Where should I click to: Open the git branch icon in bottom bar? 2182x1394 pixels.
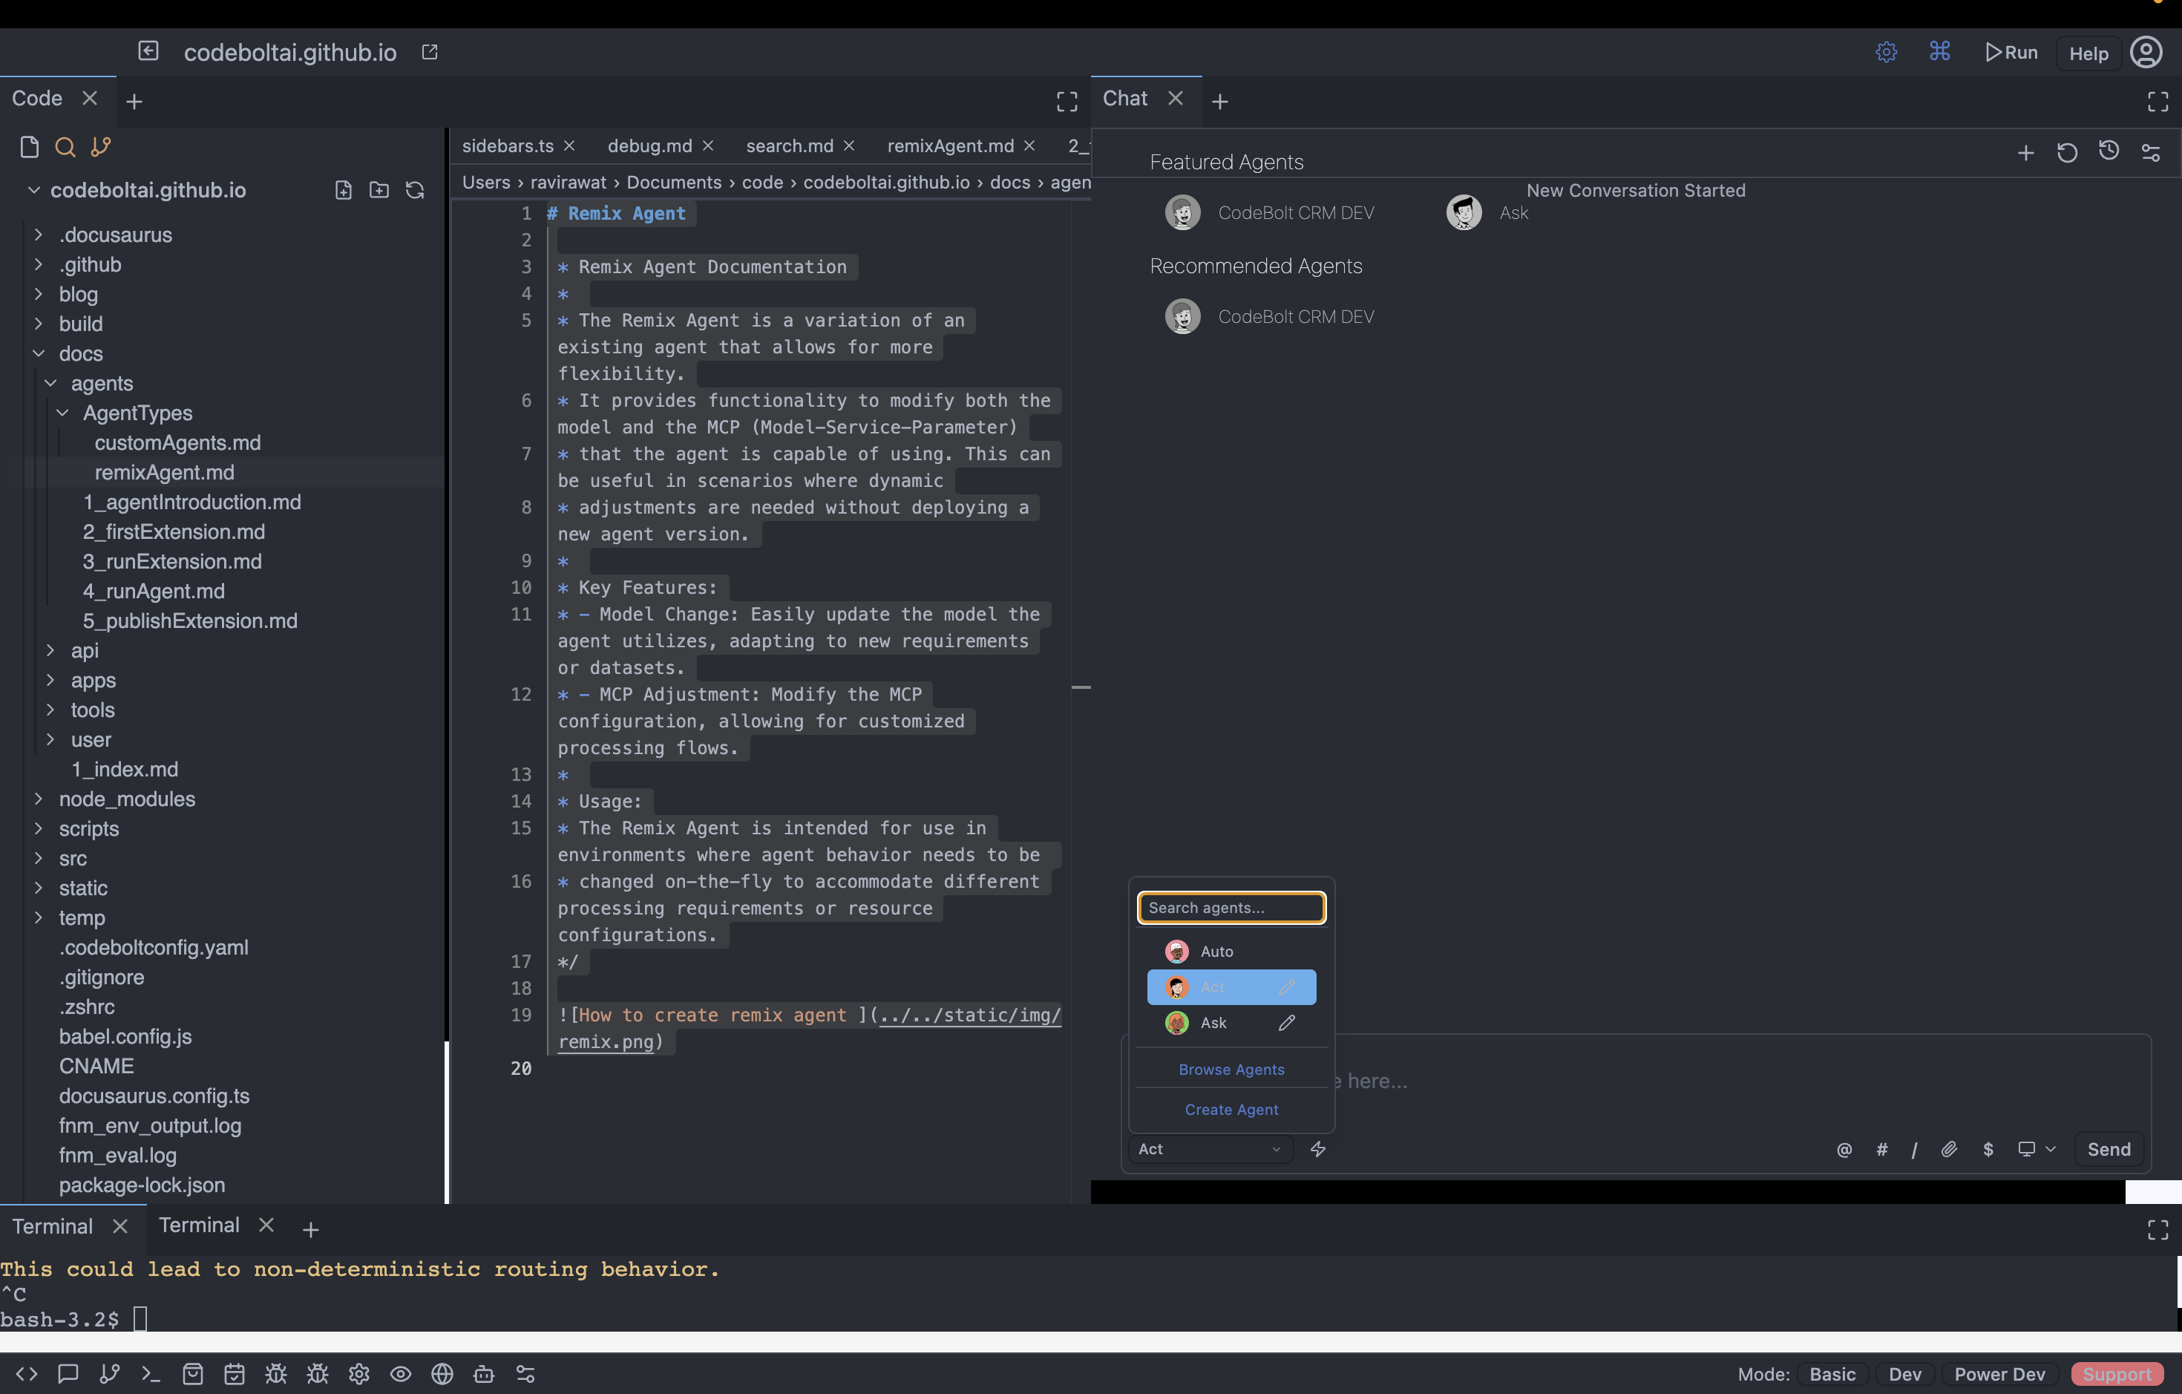tap(110, 1374)
